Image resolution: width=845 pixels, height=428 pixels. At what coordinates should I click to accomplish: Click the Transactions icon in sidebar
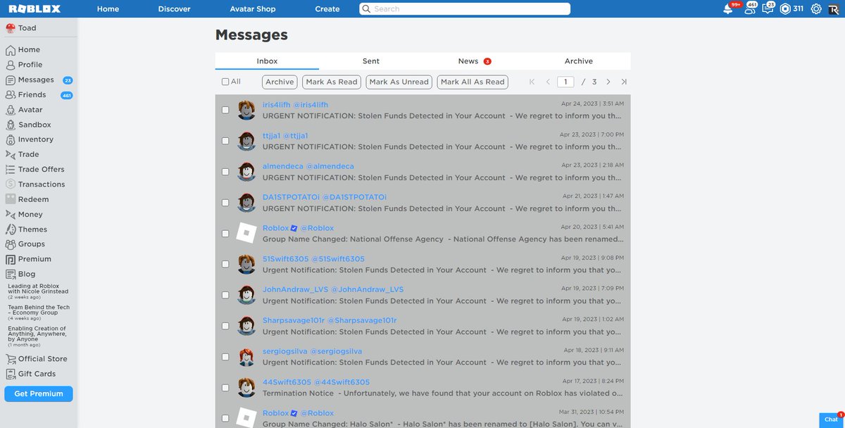pyautogui.click(x=11, y=184)
